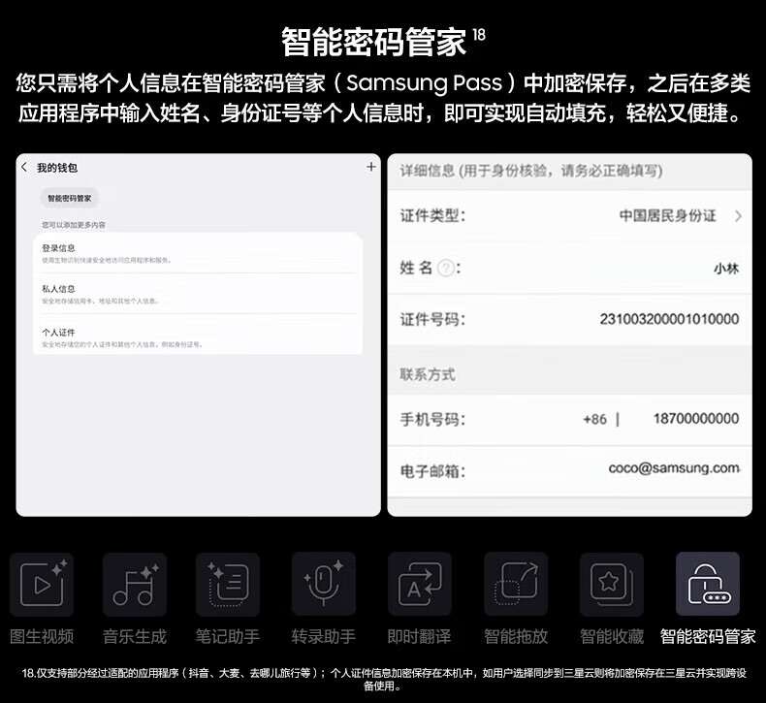Open the 智能收藏 star icon

coord(611,585)
